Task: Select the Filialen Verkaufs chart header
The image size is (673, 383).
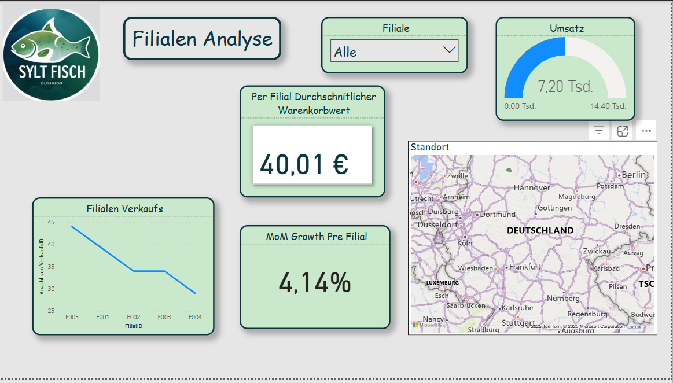Action: (123, 209)
